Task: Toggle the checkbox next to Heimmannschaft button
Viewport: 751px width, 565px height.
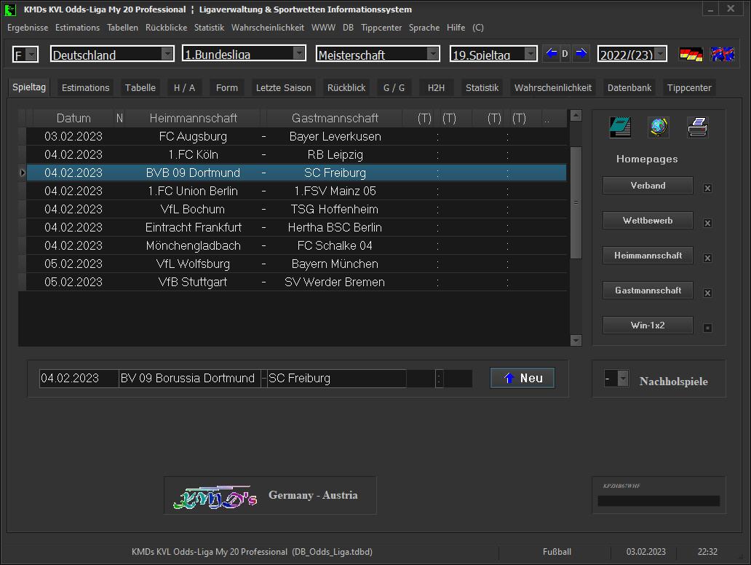Action: [707, 258]
